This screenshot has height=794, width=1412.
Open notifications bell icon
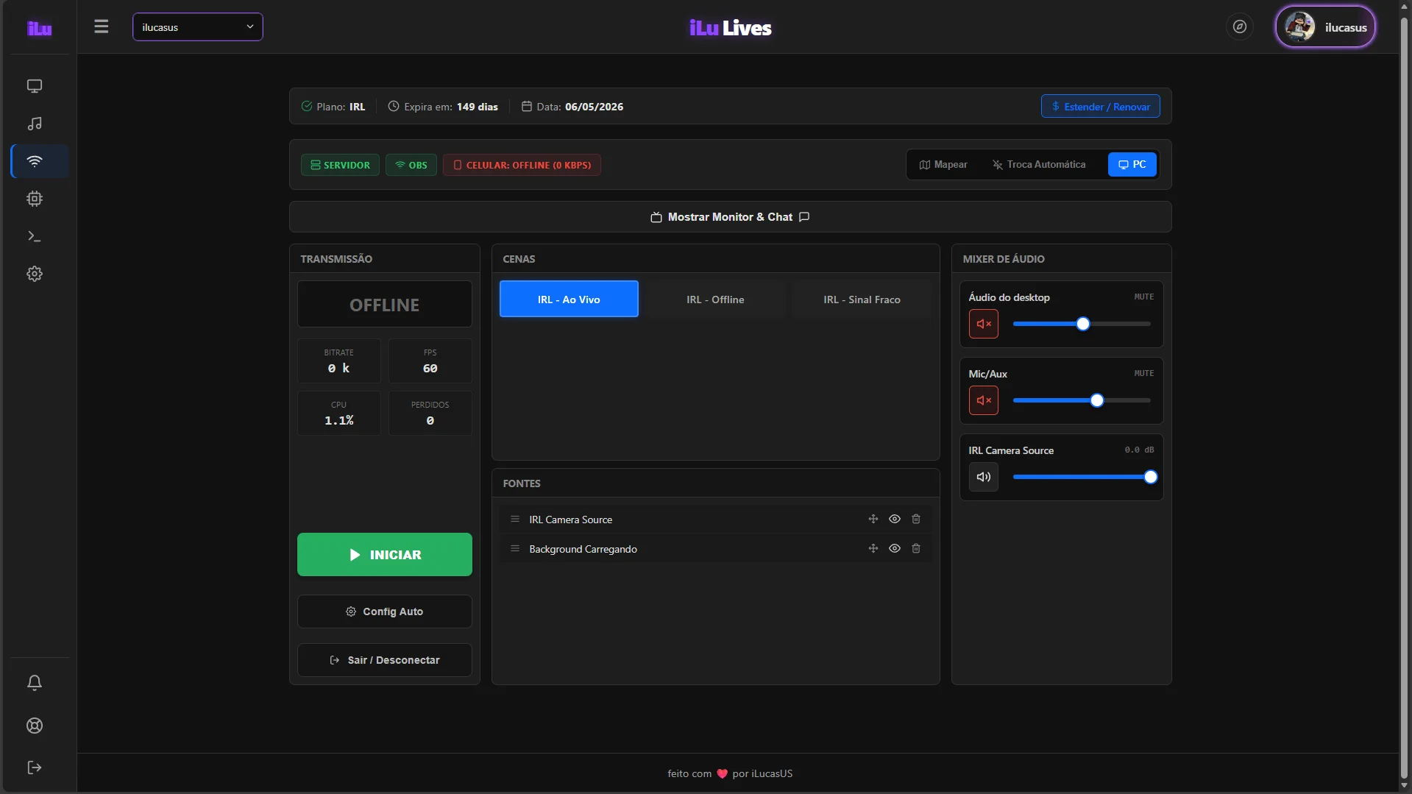35,683
